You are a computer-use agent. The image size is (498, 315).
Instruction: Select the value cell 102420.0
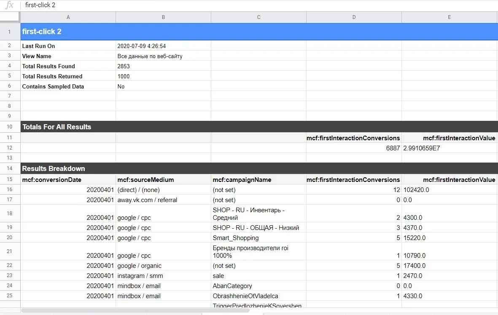(x=450, y=190)
